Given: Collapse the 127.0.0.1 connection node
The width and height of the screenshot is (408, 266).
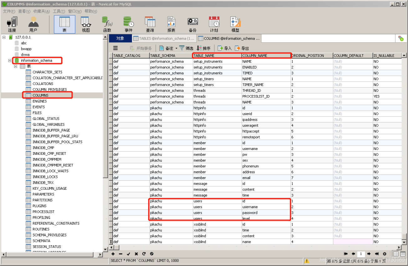Looking at the screenshot, I should (x=4, y=37).
